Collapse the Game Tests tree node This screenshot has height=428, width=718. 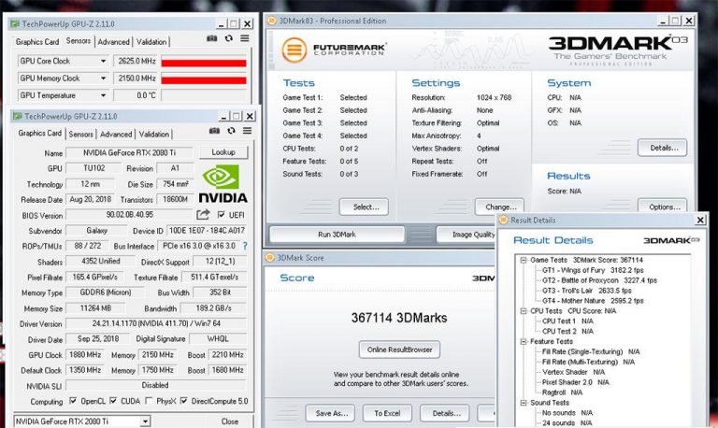[524, 260]
